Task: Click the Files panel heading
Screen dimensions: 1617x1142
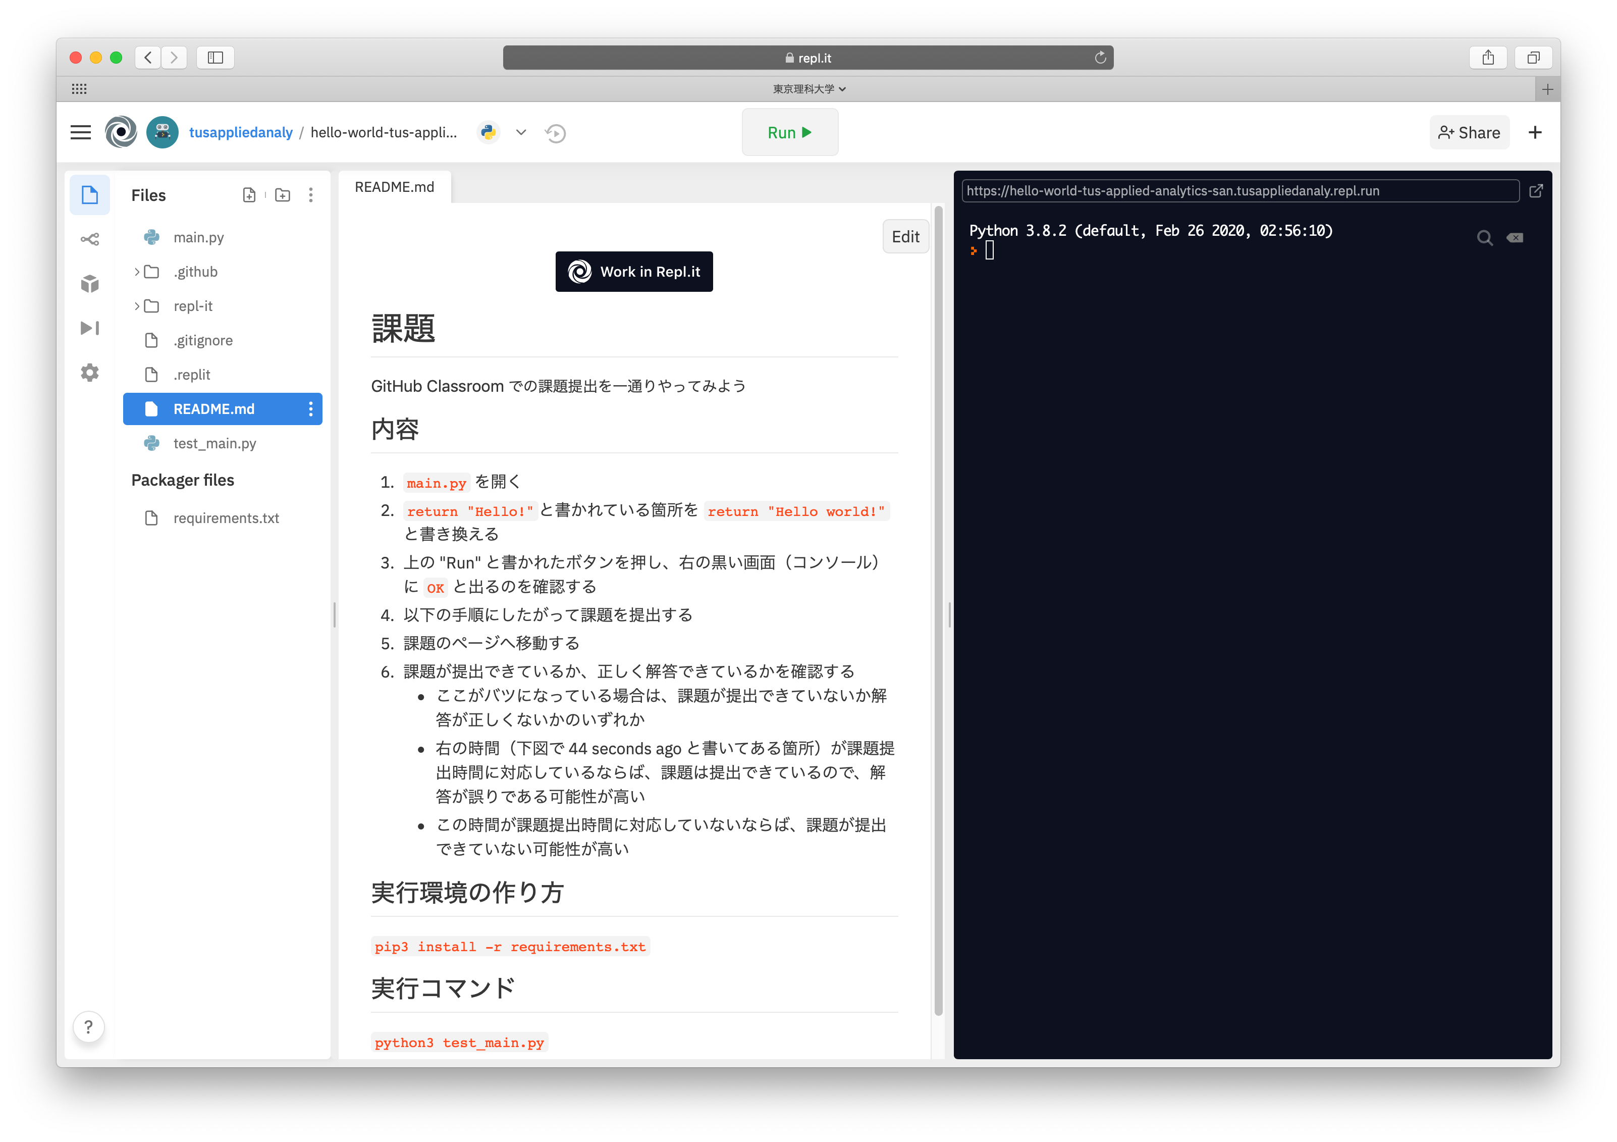Action: tap(148, 195)
